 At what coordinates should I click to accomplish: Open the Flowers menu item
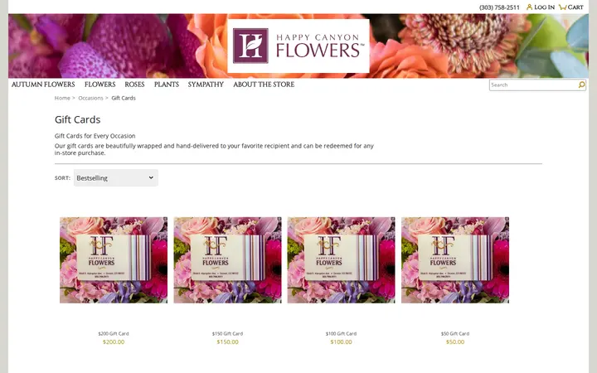(99, 85)
